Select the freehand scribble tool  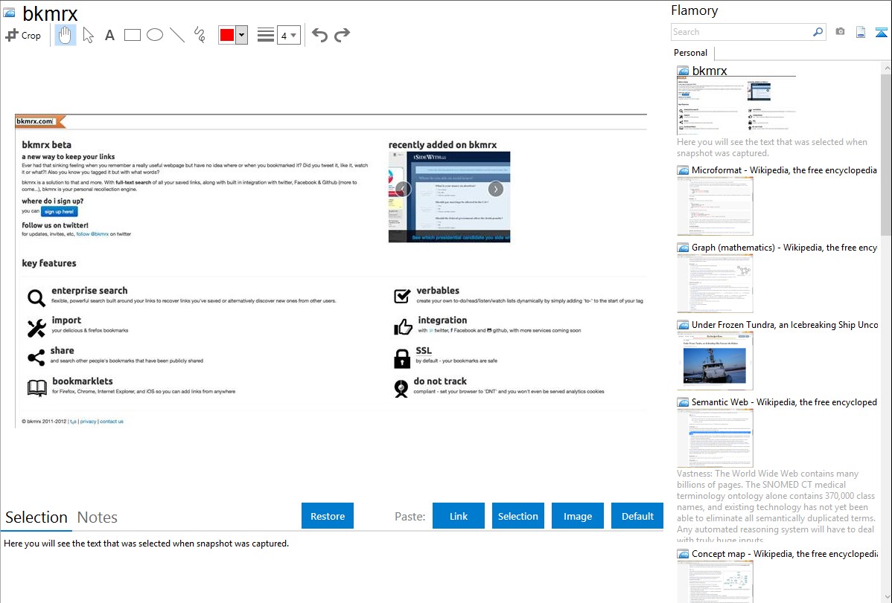pyautogui.click(x=199, y=35)
